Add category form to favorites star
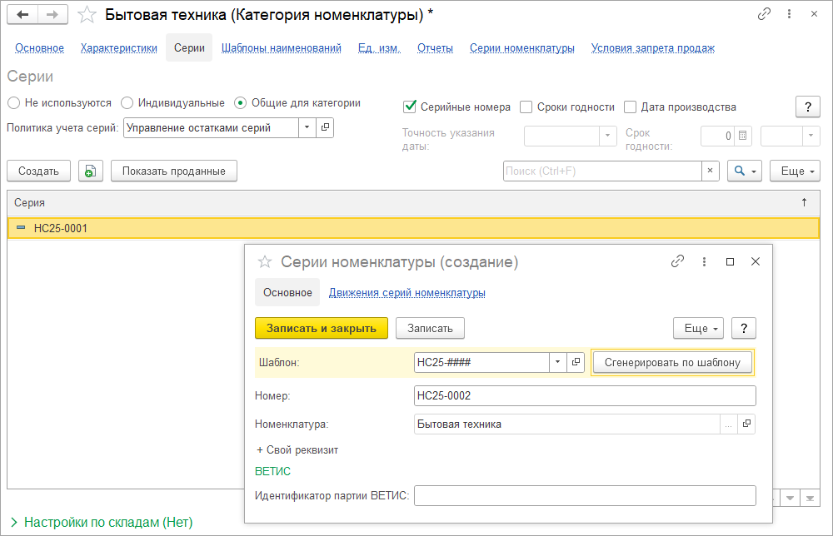The image size is (833, 536). point(87,15)
